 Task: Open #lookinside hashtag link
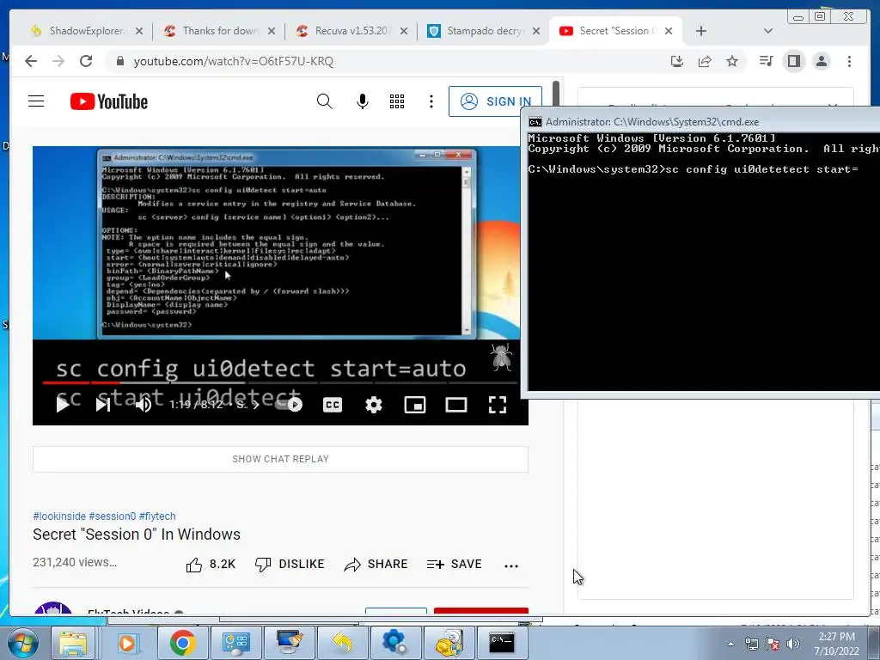tap(59, 516)
